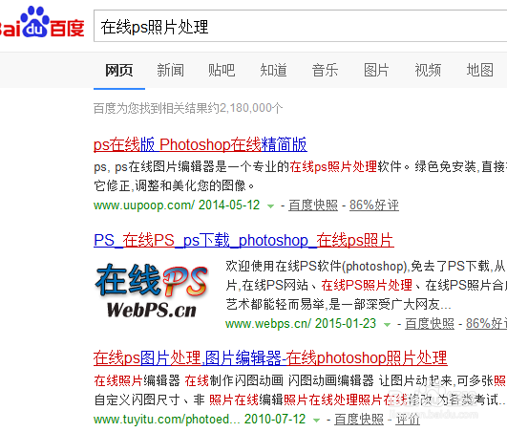Open result 'ps在线版 Photoshop在线精简版'
Screen dimensions: 507x432
(201, 144)
